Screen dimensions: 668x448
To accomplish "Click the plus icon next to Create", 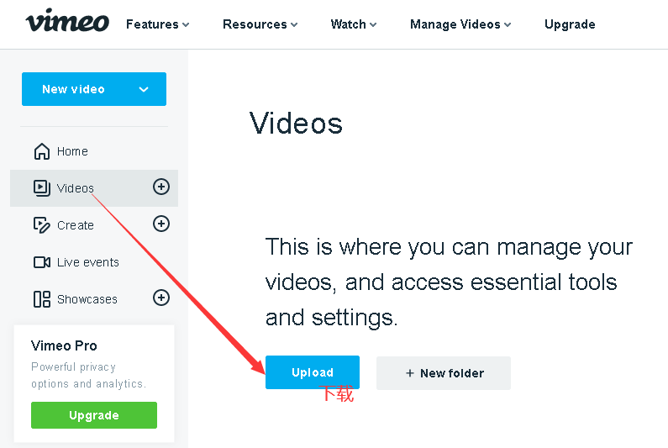I will [161, 224].
